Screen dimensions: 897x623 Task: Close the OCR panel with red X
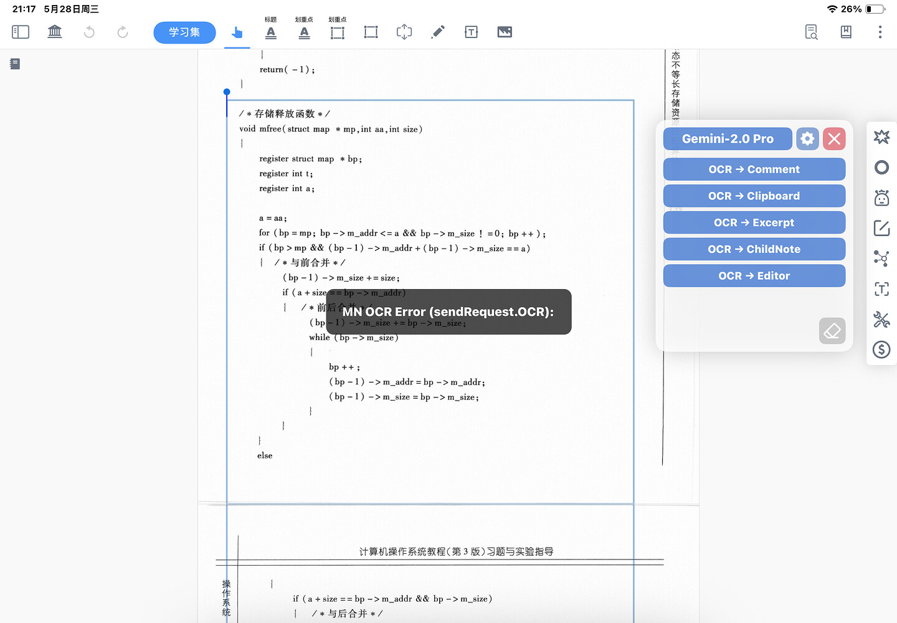(x=834, y=139)
